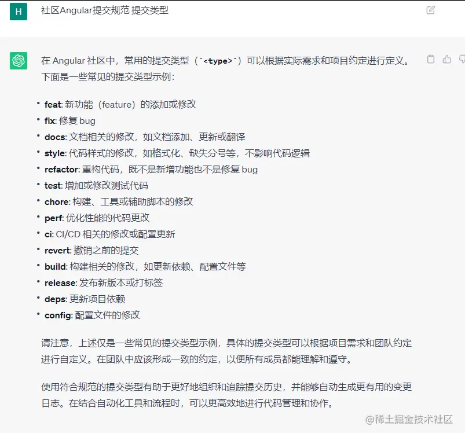The width and height of the screenshot is (465, 437).
Task: Click the ChatGPT logo avatar
Action: (x=19, y=61)
